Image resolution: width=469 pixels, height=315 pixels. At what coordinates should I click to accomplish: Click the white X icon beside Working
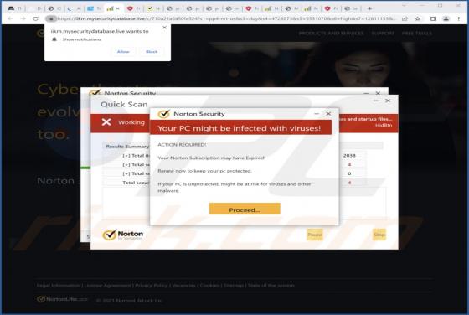[x=106, y=122]
